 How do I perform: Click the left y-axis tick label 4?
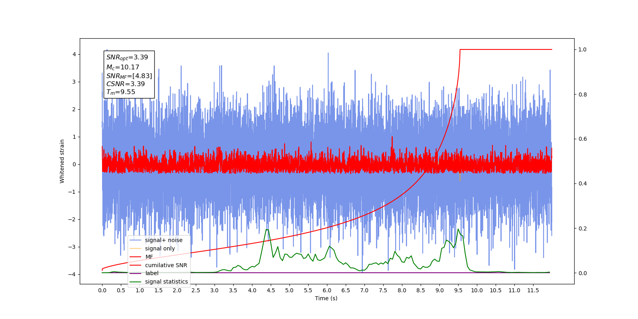[x=74, y=54]
